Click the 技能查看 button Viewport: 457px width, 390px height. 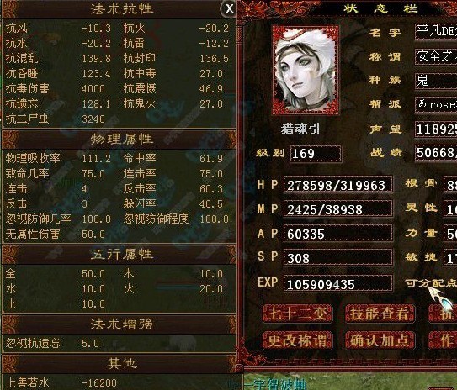coord(380,314)
